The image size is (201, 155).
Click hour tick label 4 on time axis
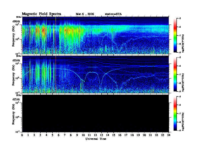(x=46, y=135)
